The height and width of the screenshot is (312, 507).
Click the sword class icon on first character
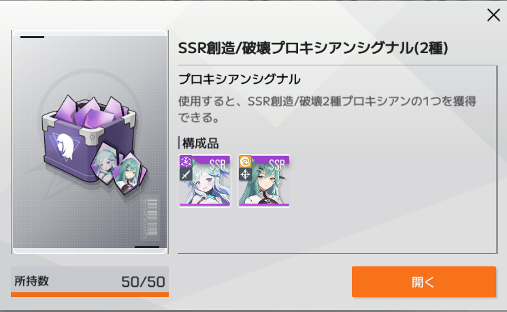[x=186, y=174]
